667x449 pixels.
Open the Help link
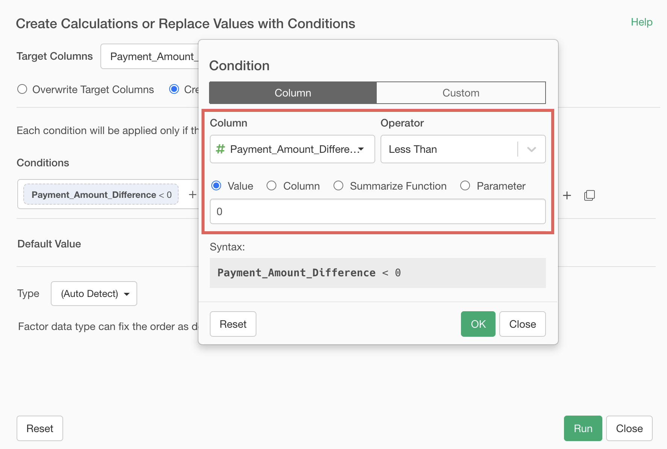[641, 22]
